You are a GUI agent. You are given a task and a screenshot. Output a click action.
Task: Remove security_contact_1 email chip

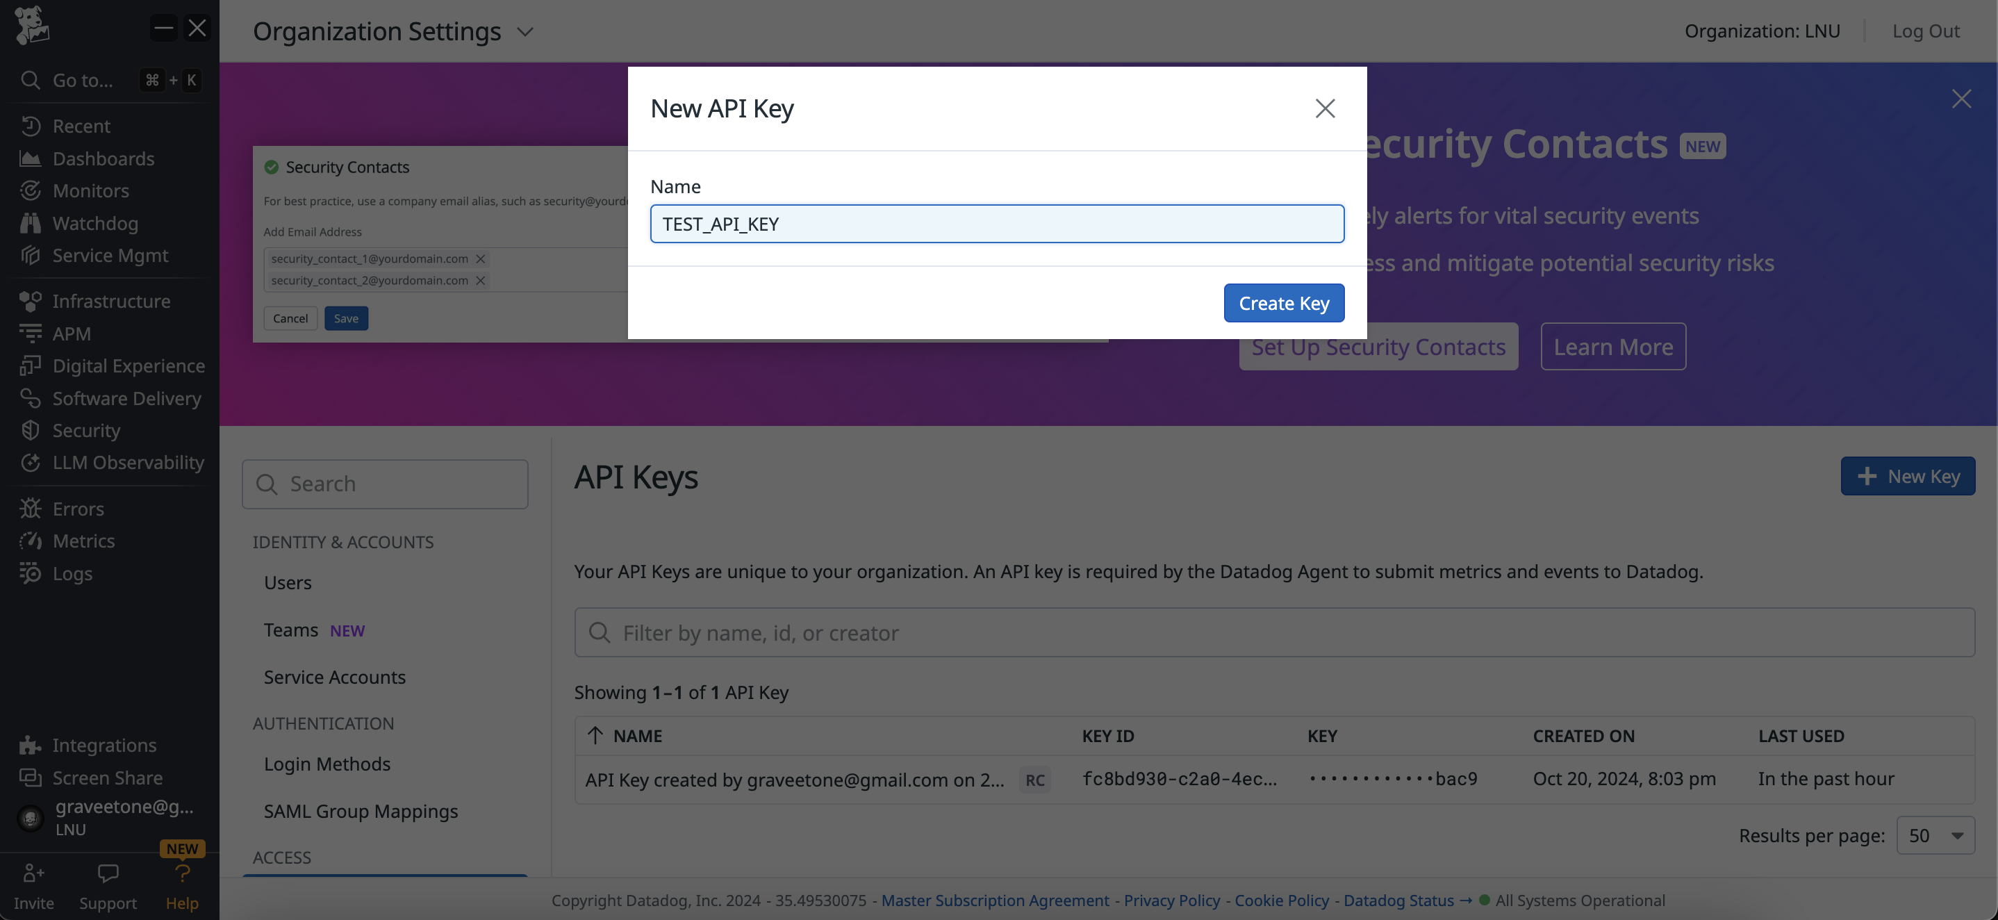point(481,259)
